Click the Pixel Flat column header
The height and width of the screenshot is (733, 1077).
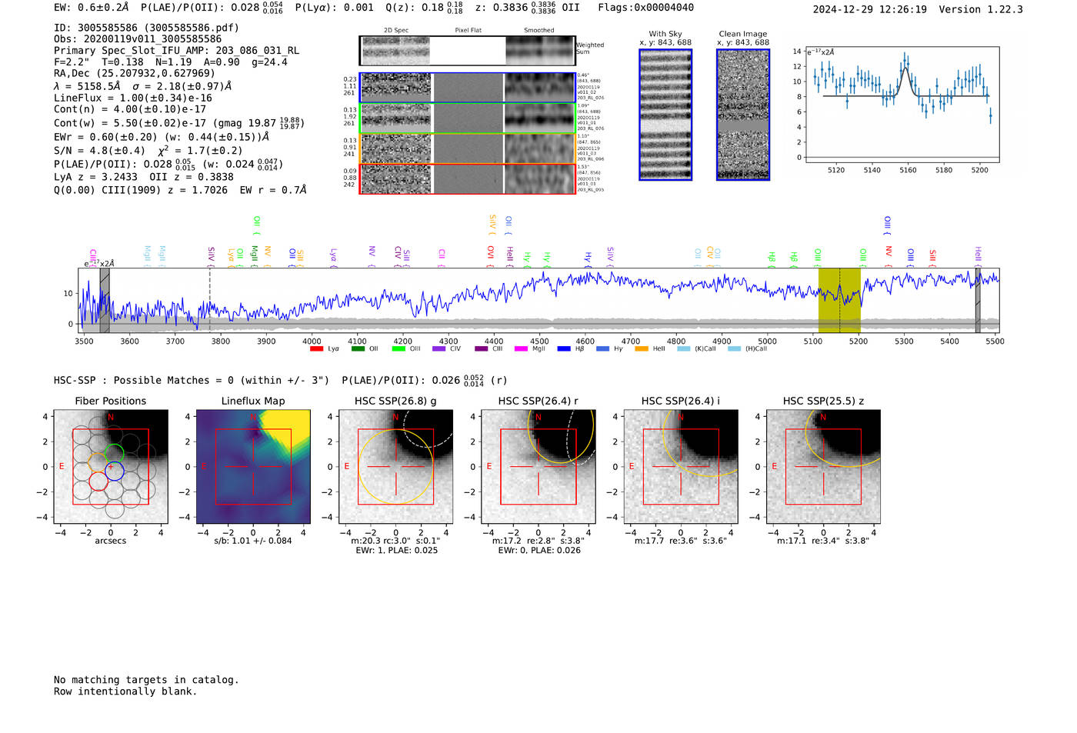468,31
